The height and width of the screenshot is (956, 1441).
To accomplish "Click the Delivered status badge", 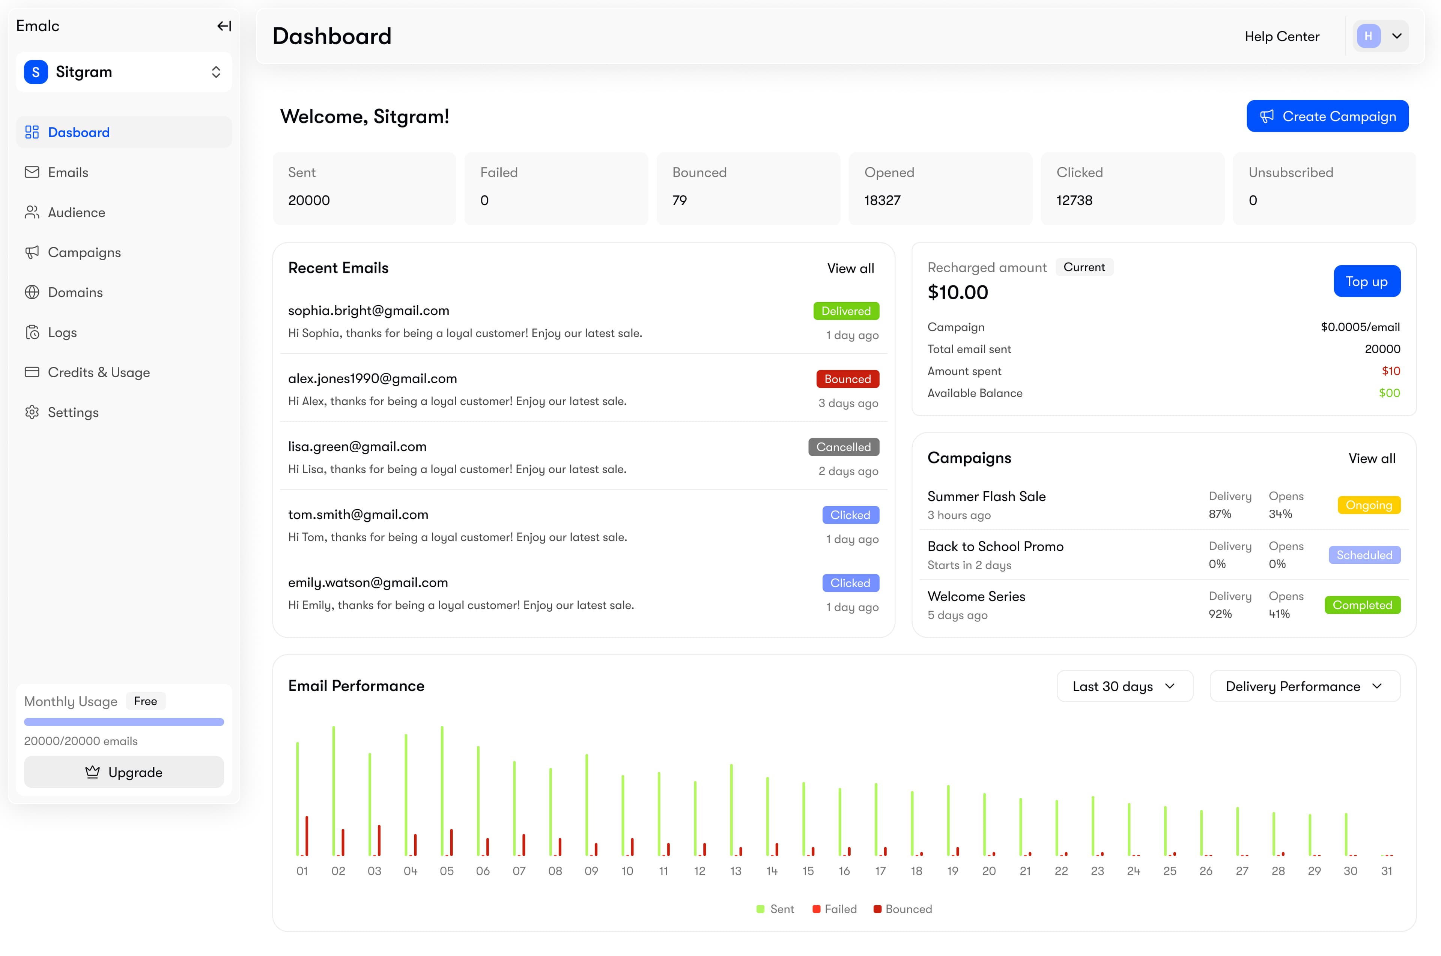I will (845, 311).
